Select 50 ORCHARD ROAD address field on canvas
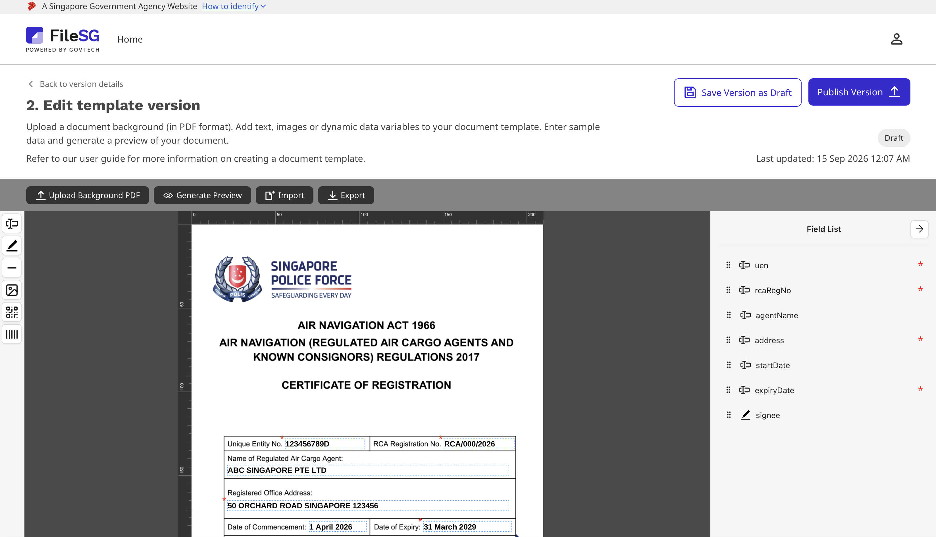Viewport: 936px width, 537px height. pyautogui.click(x=368, y=506)
